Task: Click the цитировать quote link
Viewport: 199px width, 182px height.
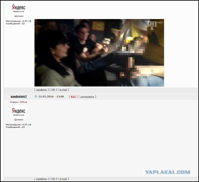Action: [87, 96]
